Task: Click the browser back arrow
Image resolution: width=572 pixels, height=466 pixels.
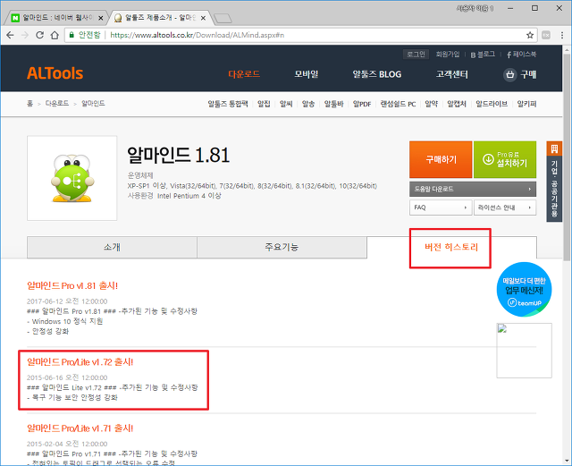Action: [x=10, y=35]
